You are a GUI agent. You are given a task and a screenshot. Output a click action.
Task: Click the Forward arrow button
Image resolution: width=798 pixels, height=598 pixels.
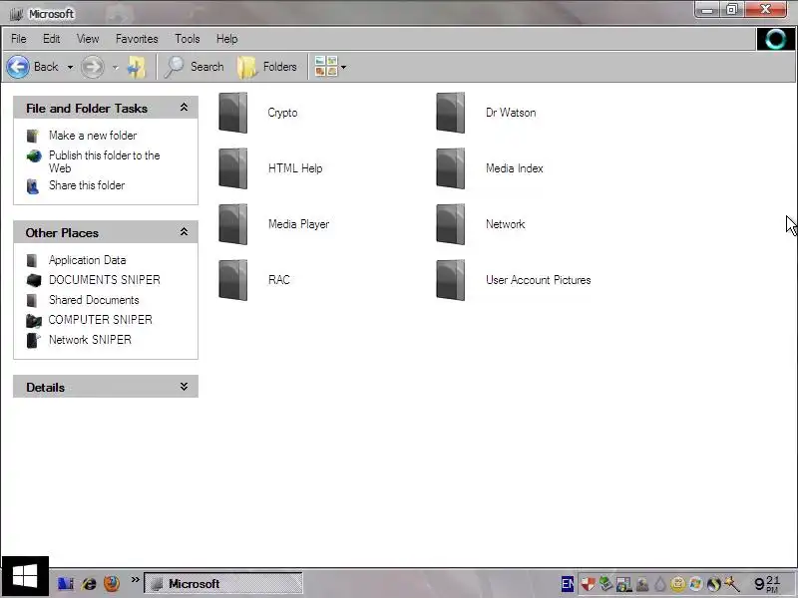click(92, 67)
